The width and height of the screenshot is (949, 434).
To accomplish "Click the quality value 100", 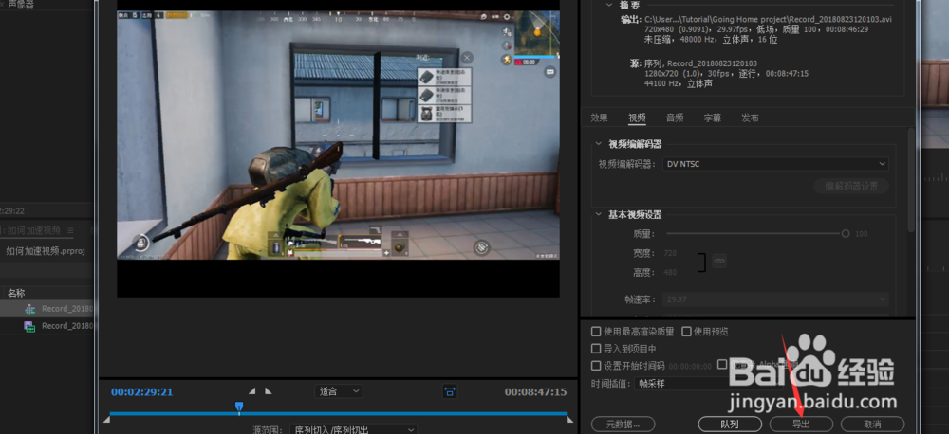I will click(x=862, y=233).
